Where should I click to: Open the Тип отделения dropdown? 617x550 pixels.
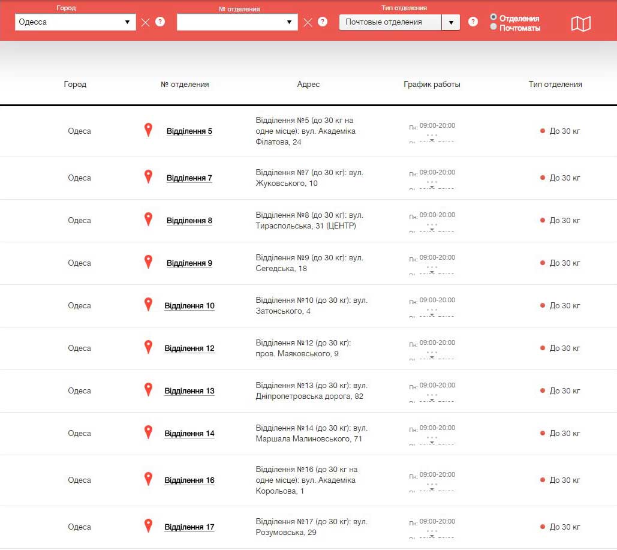pyautogui.click(x=399, y=22)
